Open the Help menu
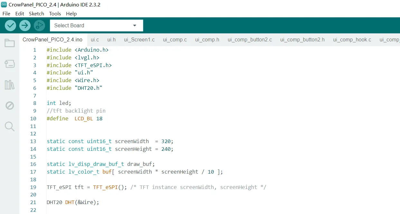 pyautogui.click(x=71, y=13)
